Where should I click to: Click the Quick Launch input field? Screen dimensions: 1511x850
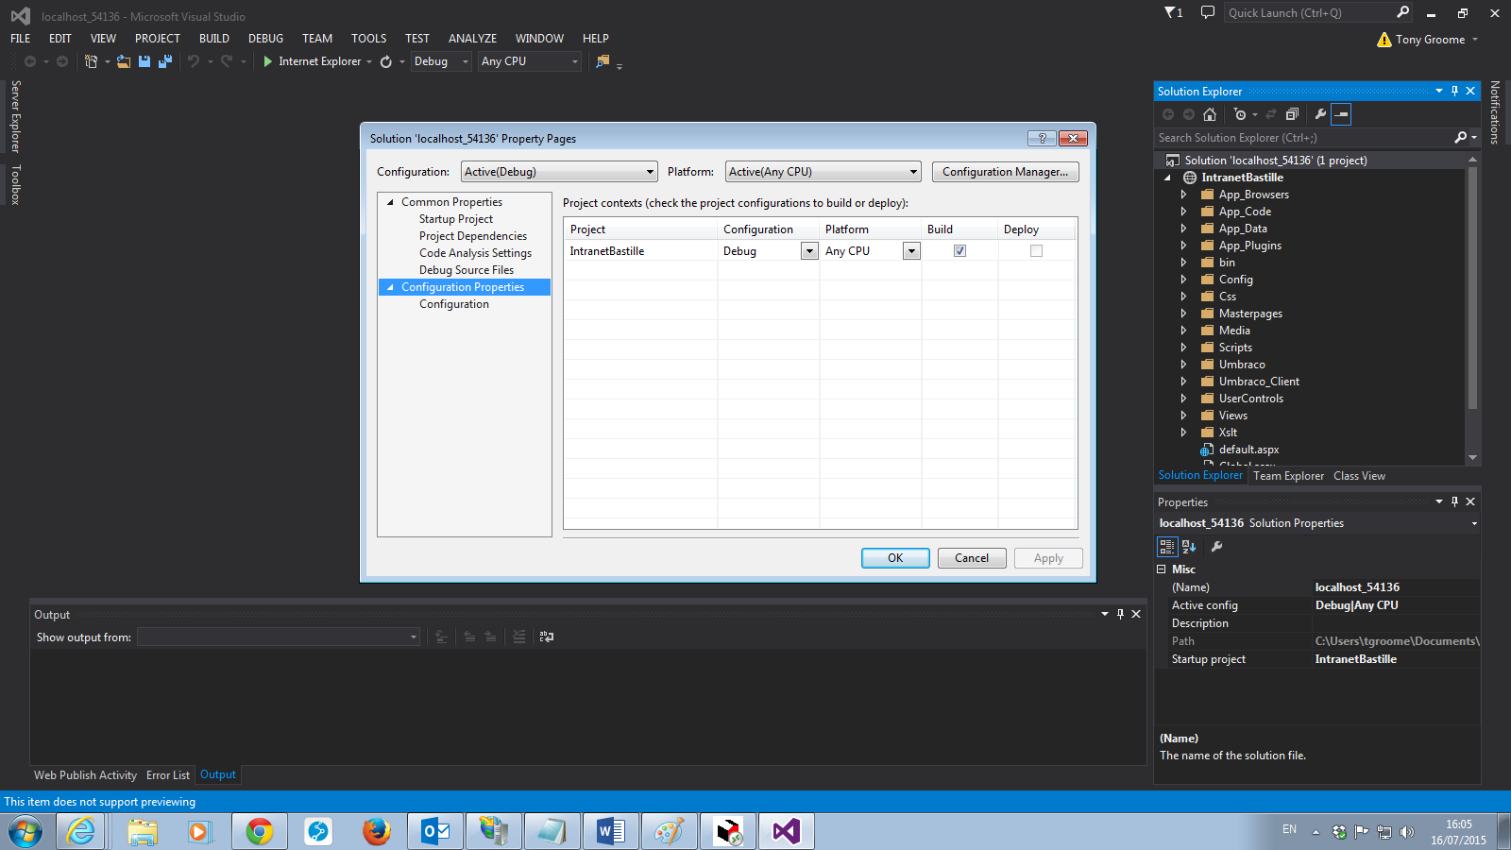[x=1308, y=12]
